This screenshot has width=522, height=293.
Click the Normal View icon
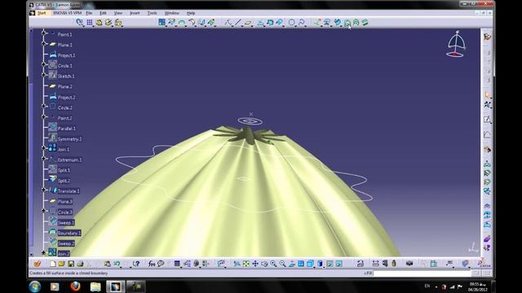pyautogui.click(x=292, y=264)
